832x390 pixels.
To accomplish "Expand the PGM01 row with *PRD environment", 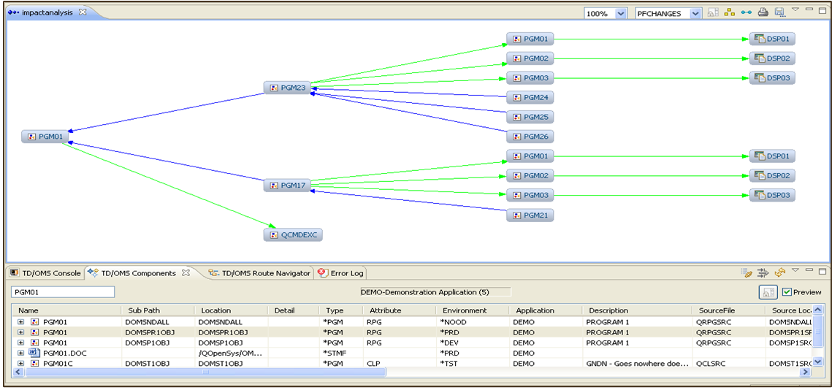I will [x=20, y=332].
